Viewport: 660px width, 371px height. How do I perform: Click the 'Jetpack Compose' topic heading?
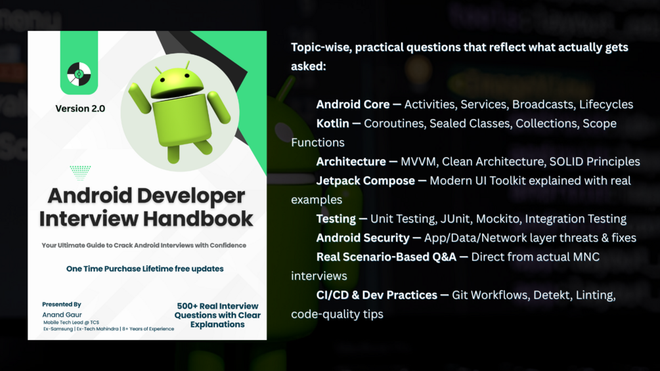click(365, 181)
